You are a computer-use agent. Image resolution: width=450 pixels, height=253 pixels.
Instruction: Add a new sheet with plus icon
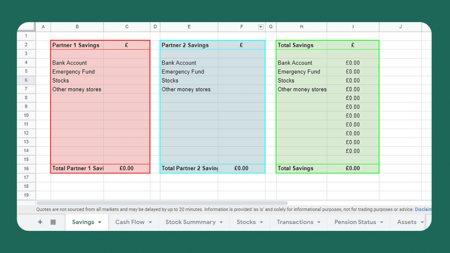pos(40,222)
